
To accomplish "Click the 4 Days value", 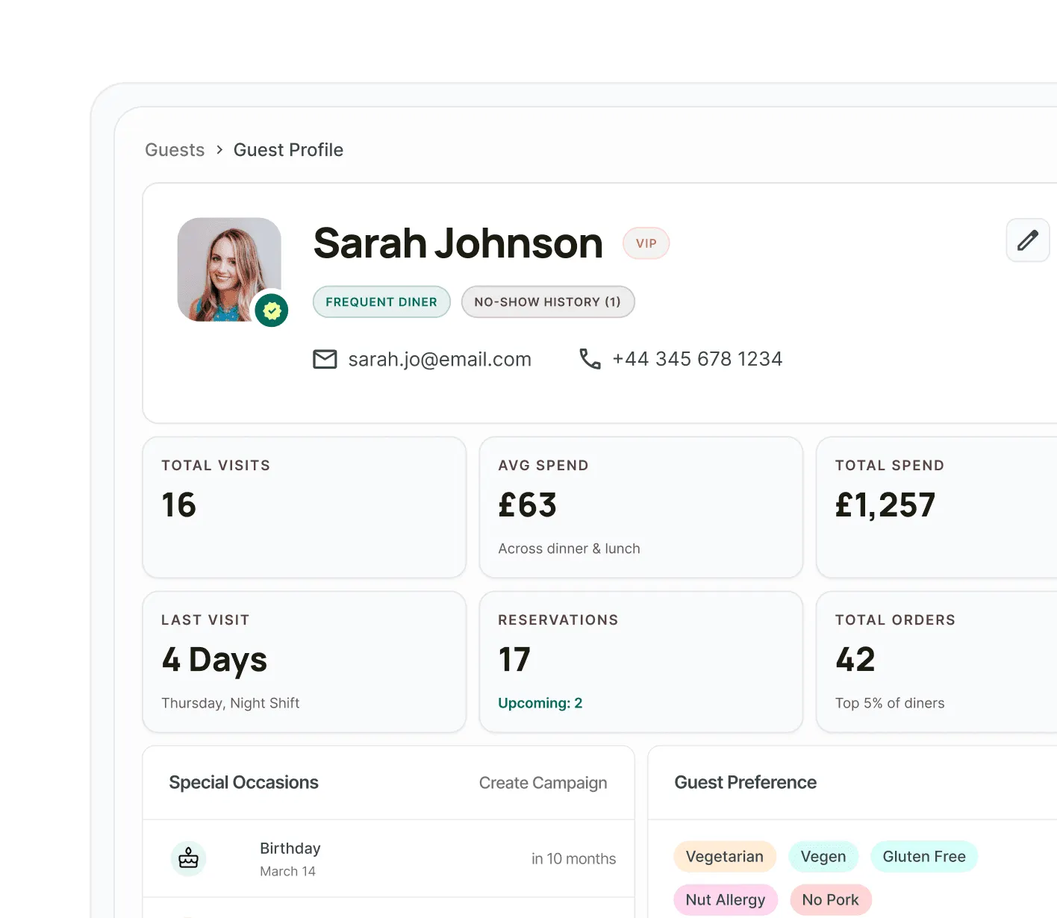I will pyautogui.click(x=214, y=661).
